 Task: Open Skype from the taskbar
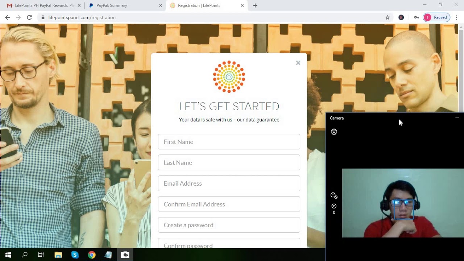coord(75,255)
